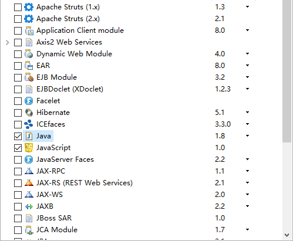Open the JAX-WS version dropdown

click(247, 195)
